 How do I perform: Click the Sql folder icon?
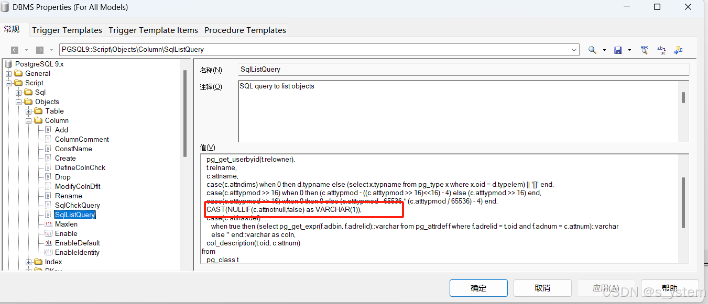29,92
